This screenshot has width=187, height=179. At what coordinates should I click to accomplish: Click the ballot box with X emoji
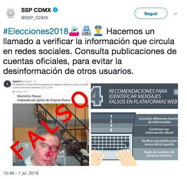point(86,31)
